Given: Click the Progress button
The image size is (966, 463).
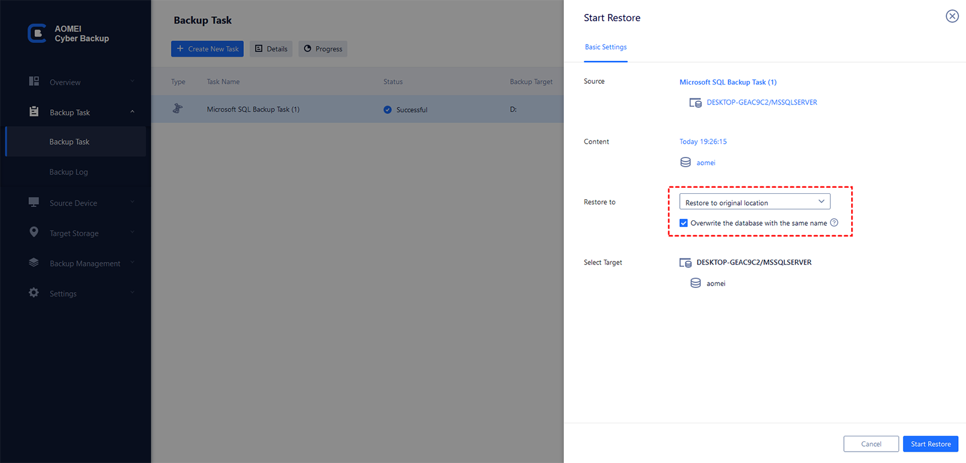Looking at the screenshot, I should 323,49.
